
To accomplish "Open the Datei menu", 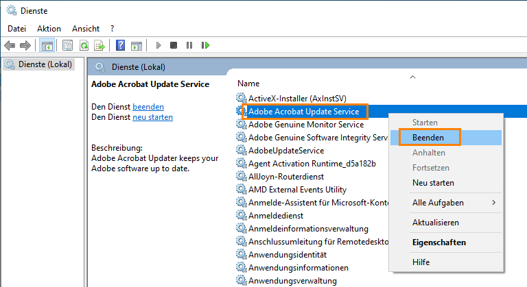I will pos(16,29).
